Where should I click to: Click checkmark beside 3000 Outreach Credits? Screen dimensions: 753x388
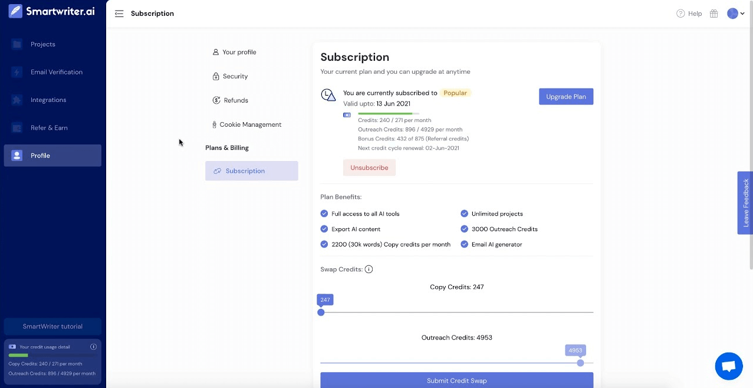(x=464, y=229)
